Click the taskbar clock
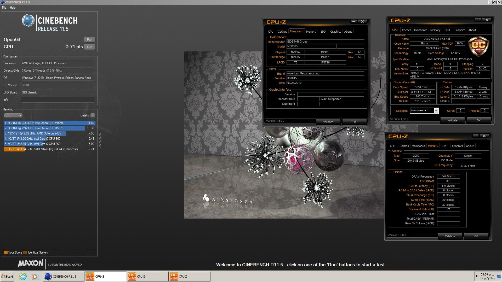The height and width of the screenshot is (282, 502). (x=487, y=277)
